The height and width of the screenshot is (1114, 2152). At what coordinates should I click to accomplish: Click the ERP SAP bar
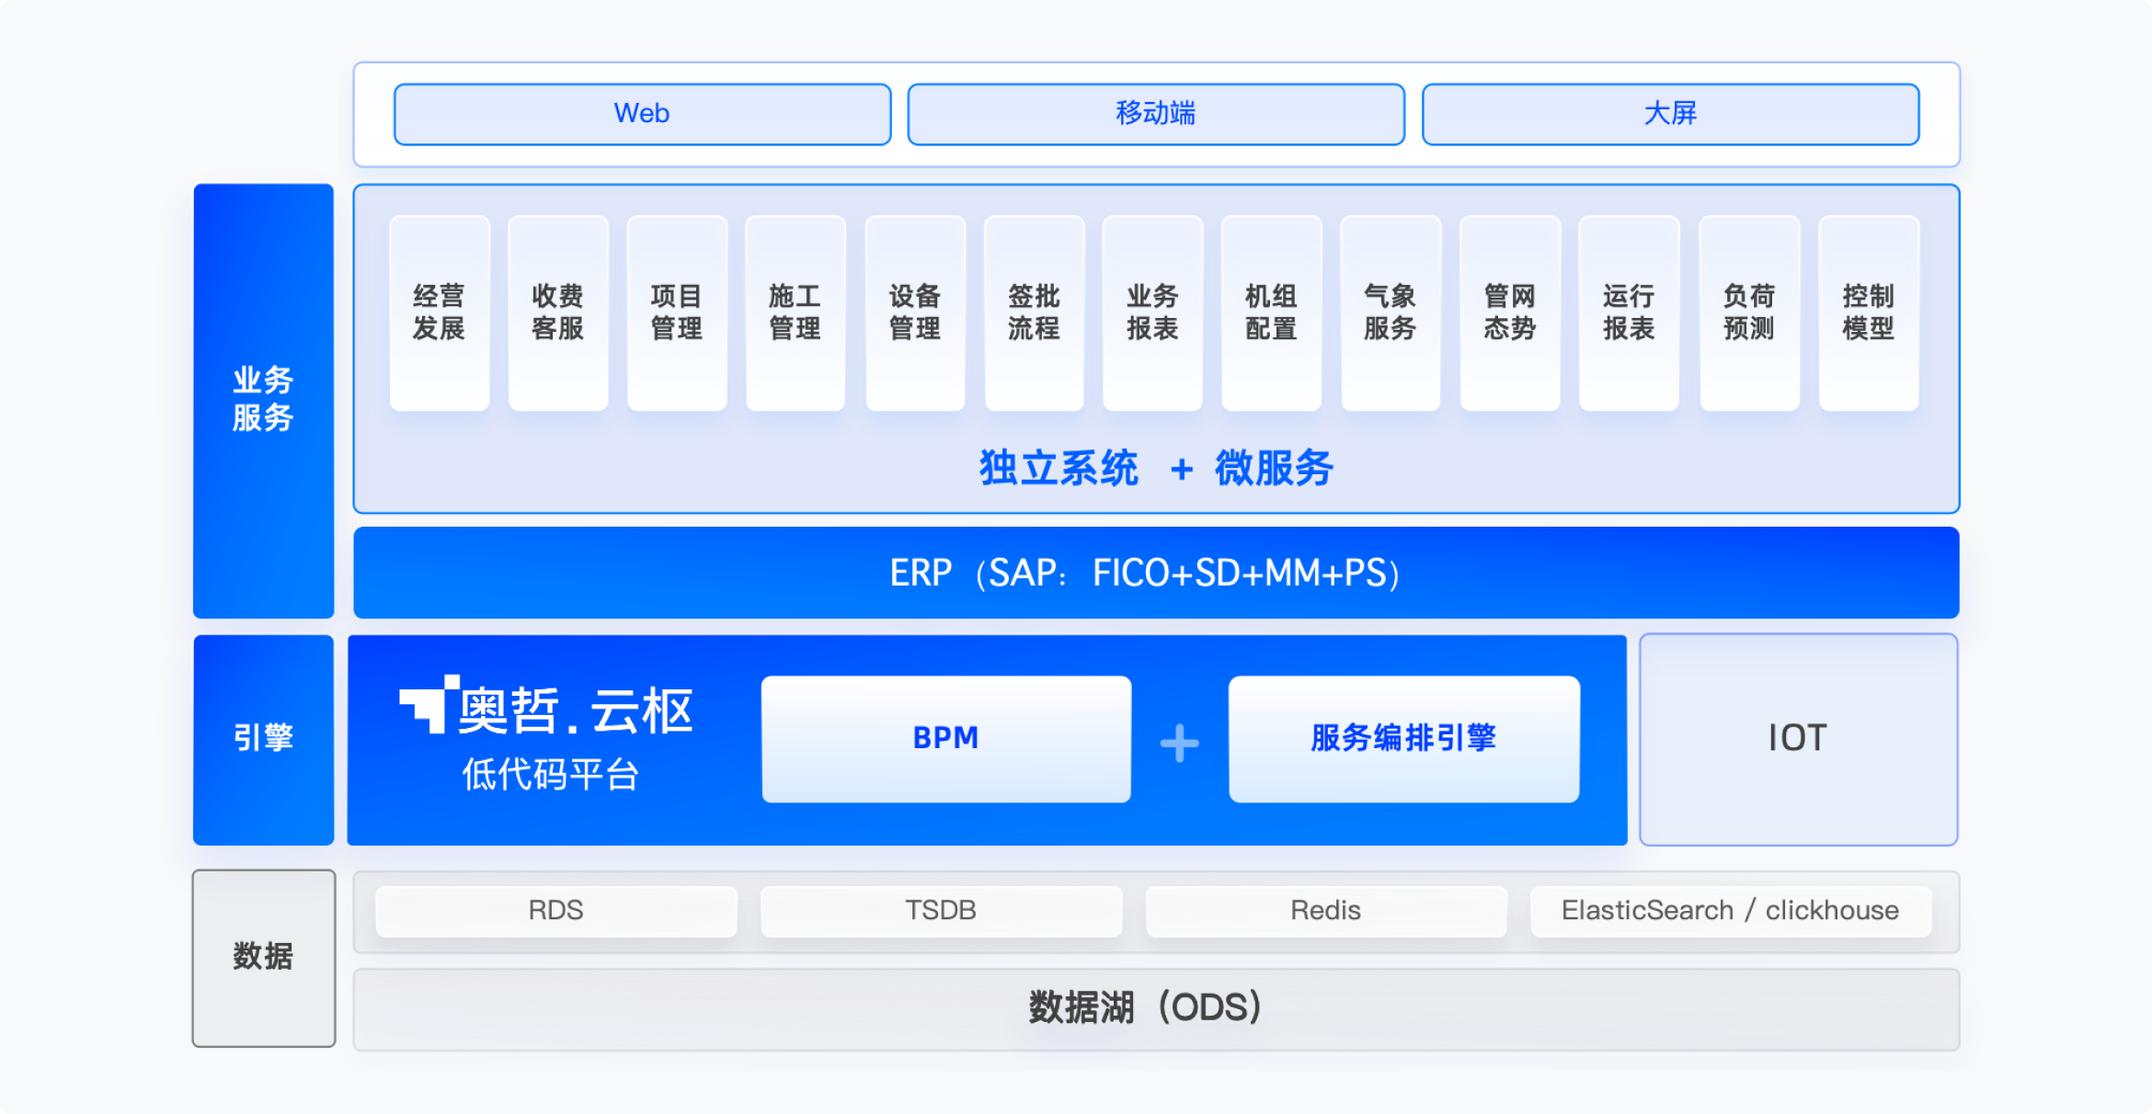1156,573
